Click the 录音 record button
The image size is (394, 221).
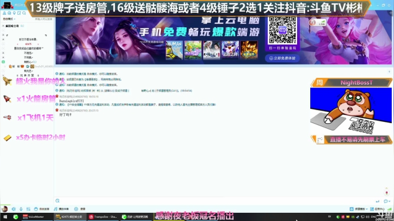point(80,209)
